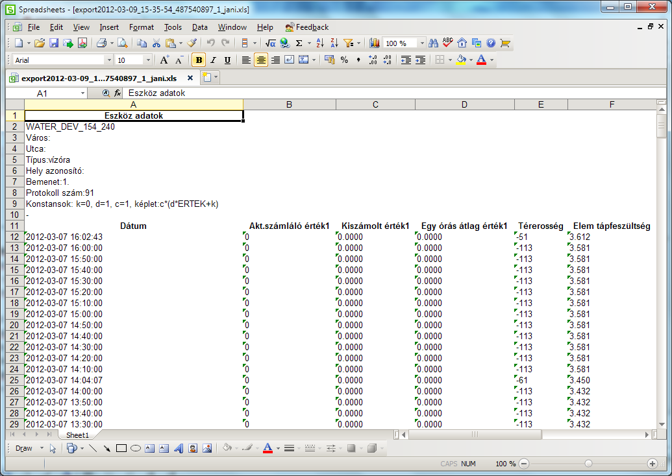Align cell text to the right

275,60
